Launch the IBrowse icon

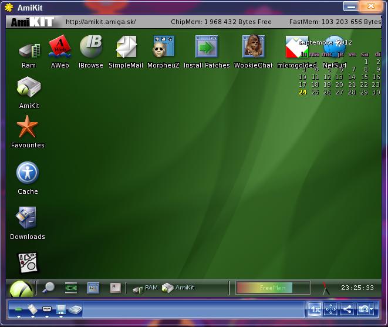click(x=91, y=46)
